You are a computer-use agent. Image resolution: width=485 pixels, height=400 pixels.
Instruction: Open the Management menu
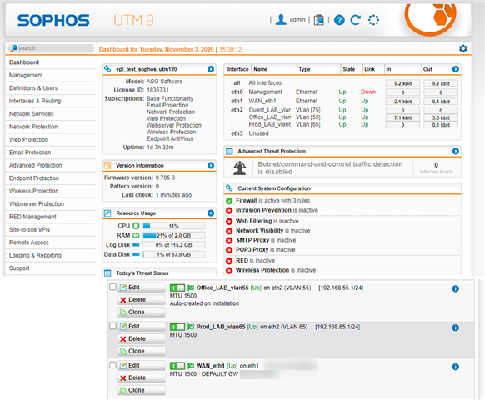tap(51, 75)
